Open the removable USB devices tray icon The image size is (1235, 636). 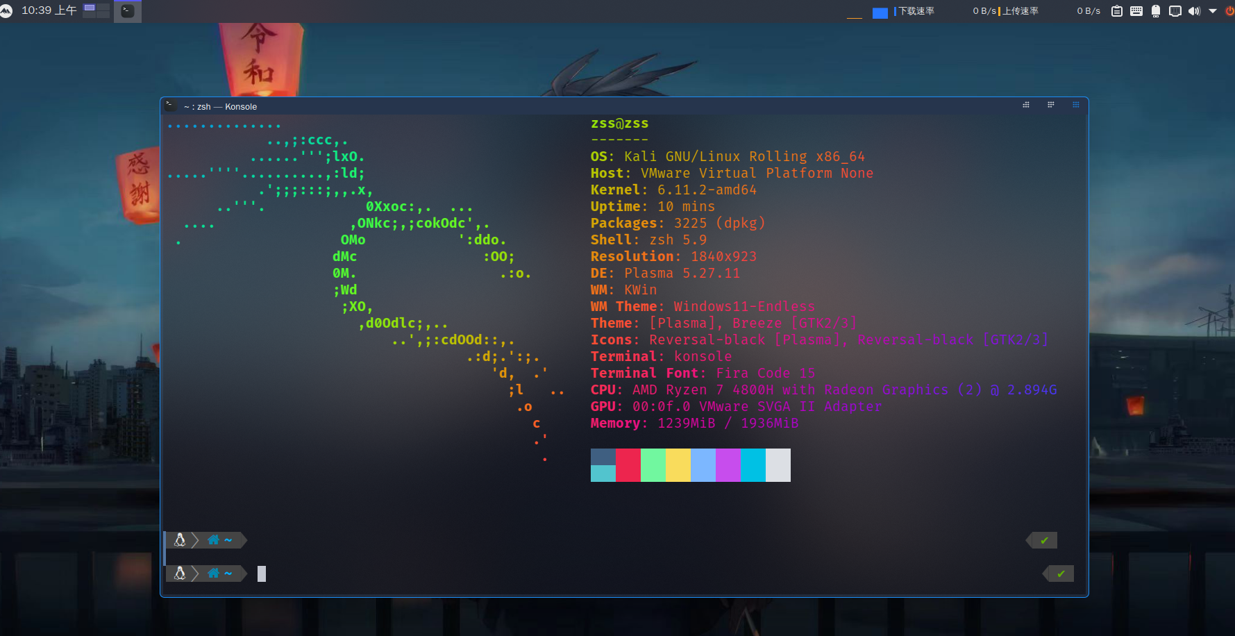click(x=1155, y=11)
